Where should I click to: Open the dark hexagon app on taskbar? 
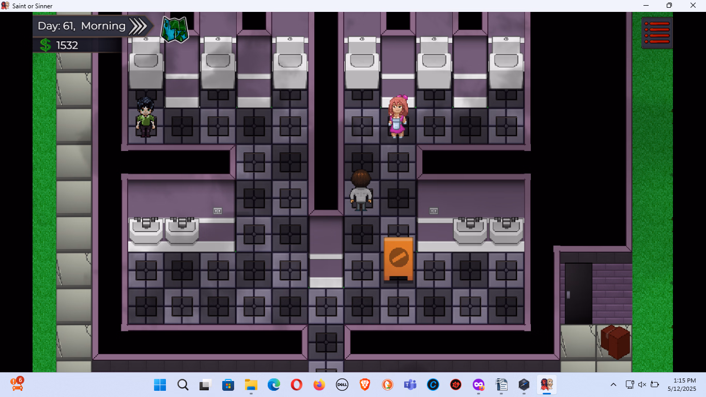pyautogui.click(x=524, y=385)
